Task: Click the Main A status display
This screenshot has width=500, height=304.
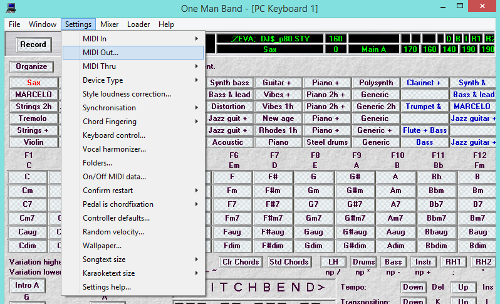Action: coord(373,50)
